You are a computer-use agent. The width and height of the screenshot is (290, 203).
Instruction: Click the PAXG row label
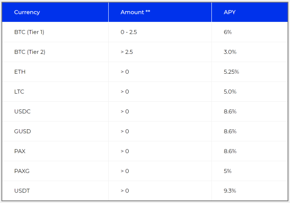22,171
